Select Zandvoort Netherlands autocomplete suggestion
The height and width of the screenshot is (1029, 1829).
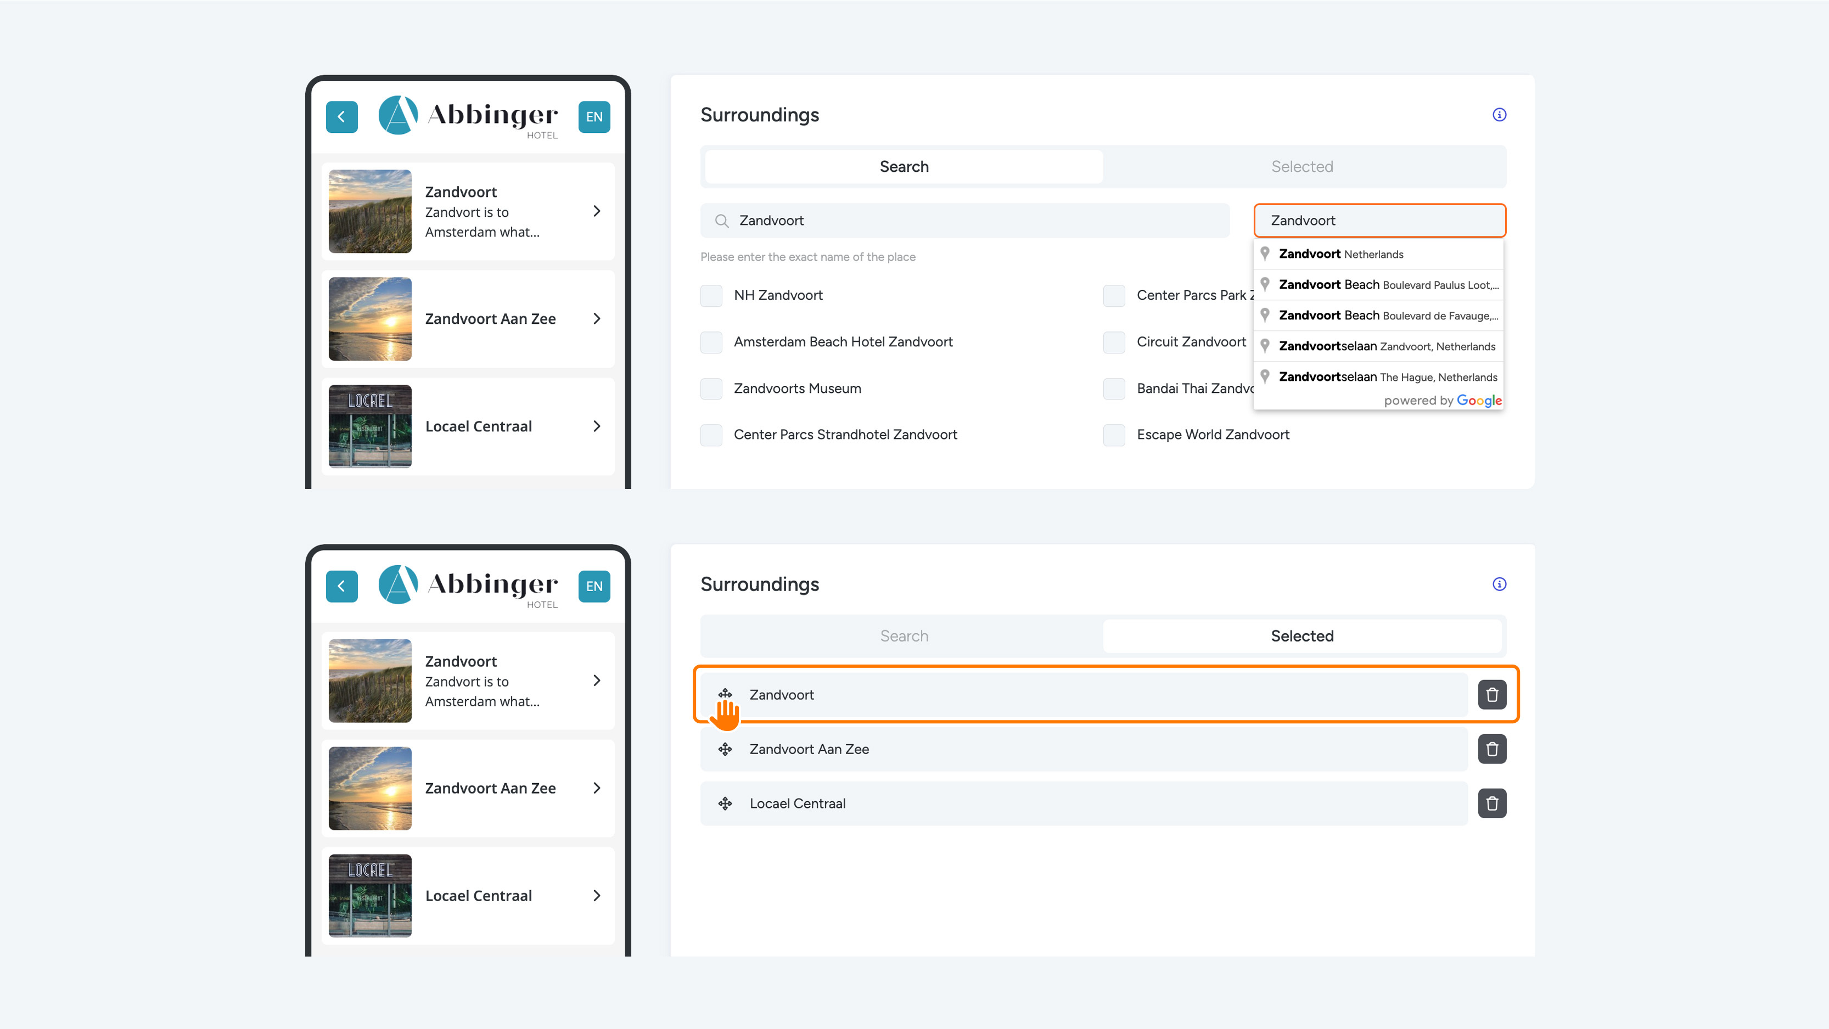click(x=1378, y=254)
